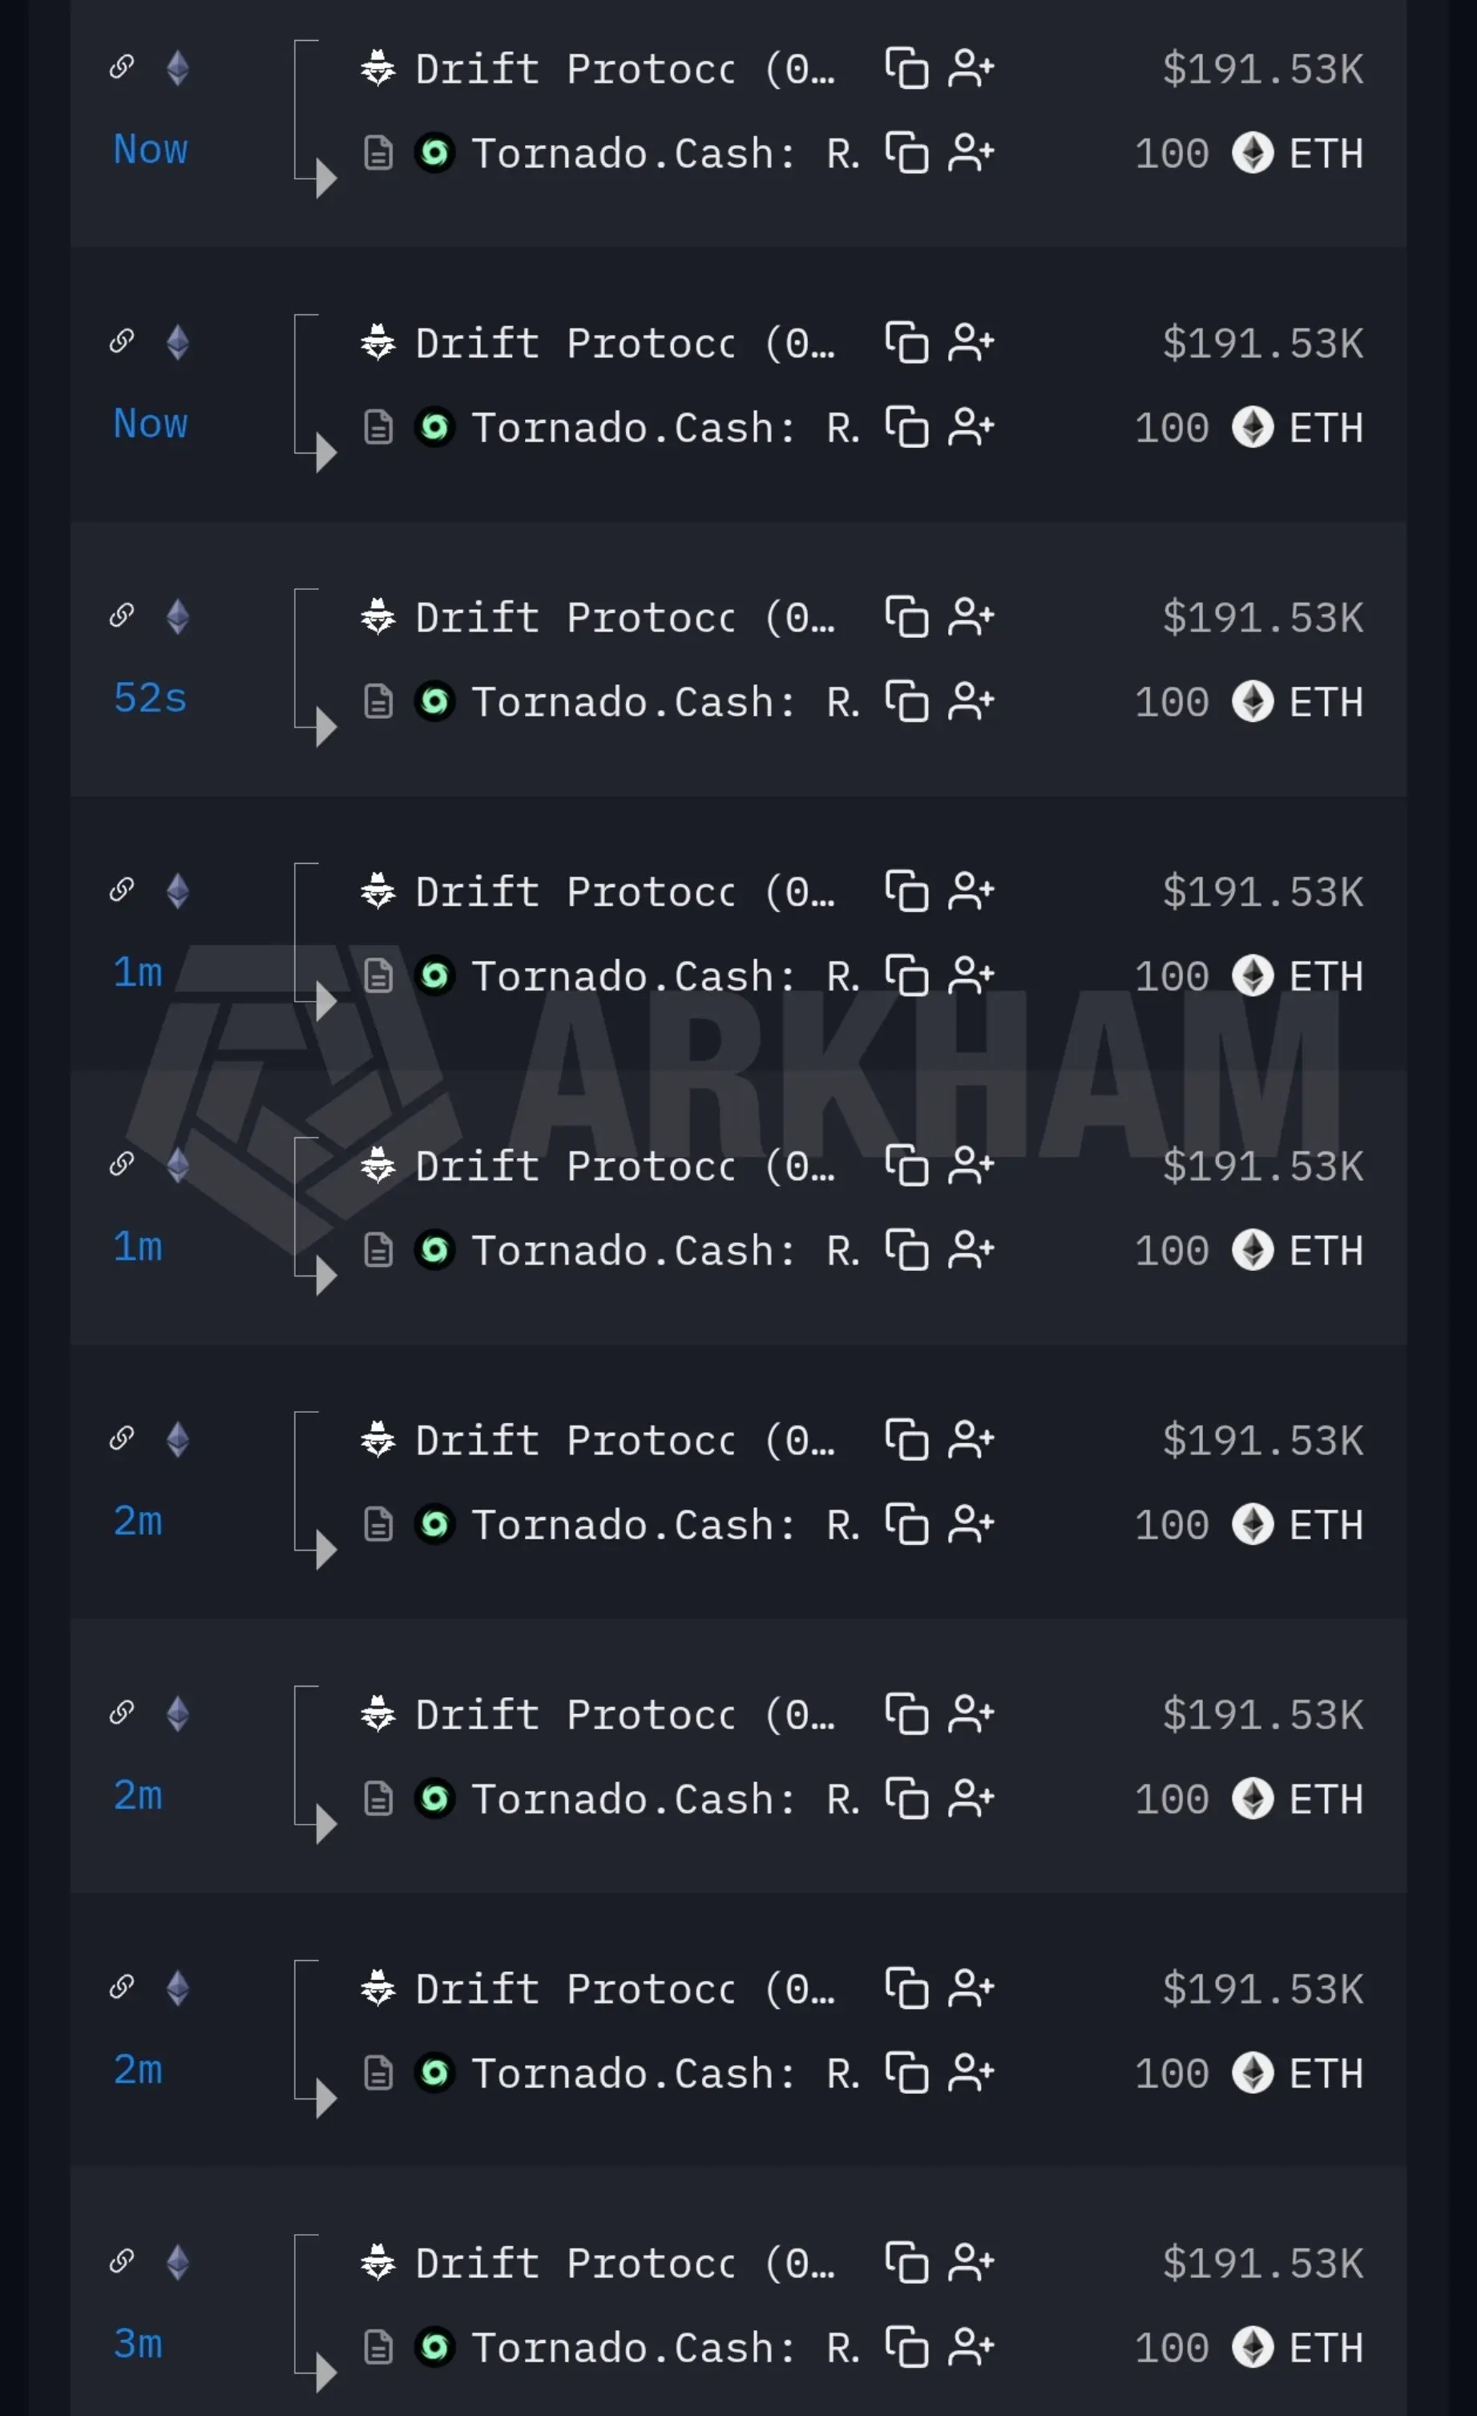Click the 3m timestamp
Image resolution: width=1477 pixels, height=2416 pixels.
(139, 2343)
